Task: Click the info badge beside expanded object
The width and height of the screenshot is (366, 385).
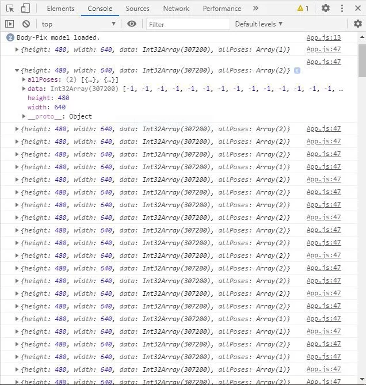Action: click(297, 71)
